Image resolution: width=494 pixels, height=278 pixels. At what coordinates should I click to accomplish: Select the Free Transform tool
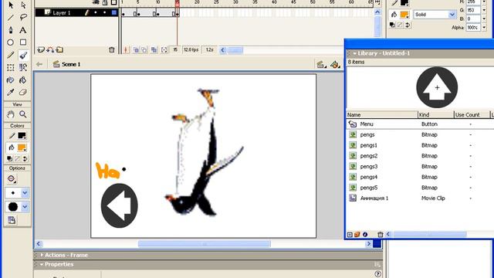point(11,67)
